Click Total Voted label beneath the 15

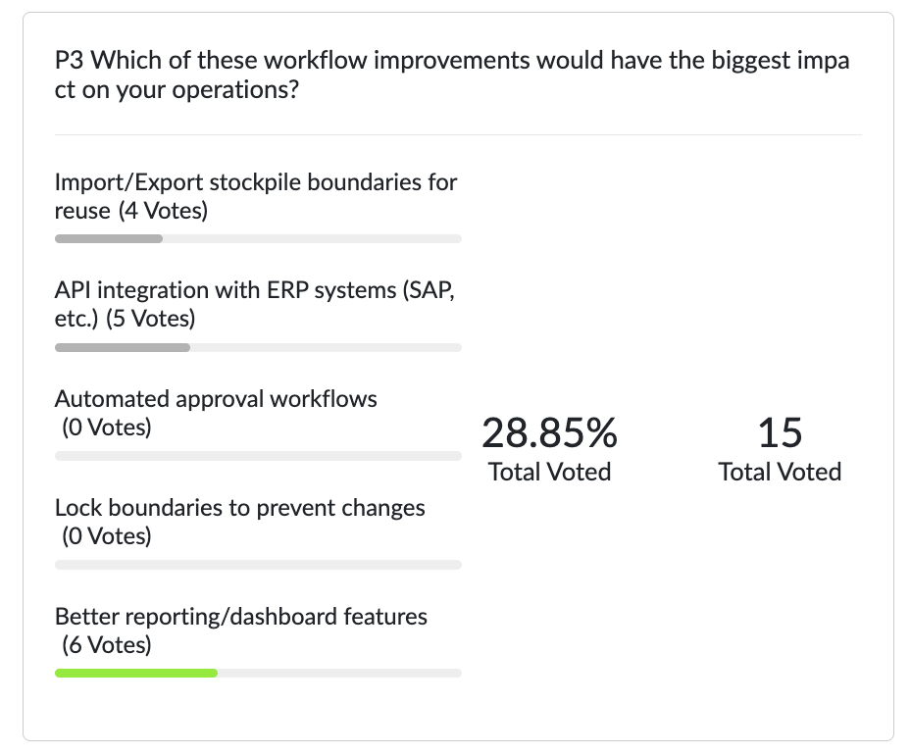click(x=780, y=472)
